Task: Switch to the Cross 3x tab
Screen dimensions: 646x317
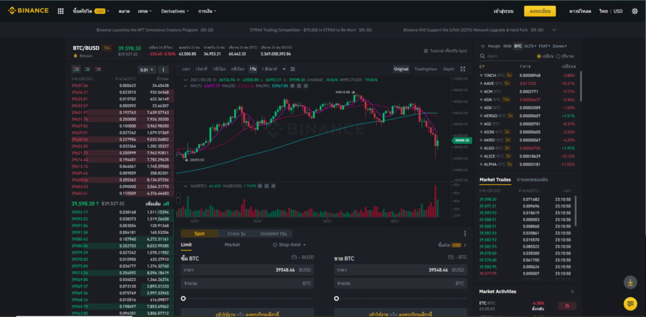Action: pyautogui.click(x=237, y=233)
